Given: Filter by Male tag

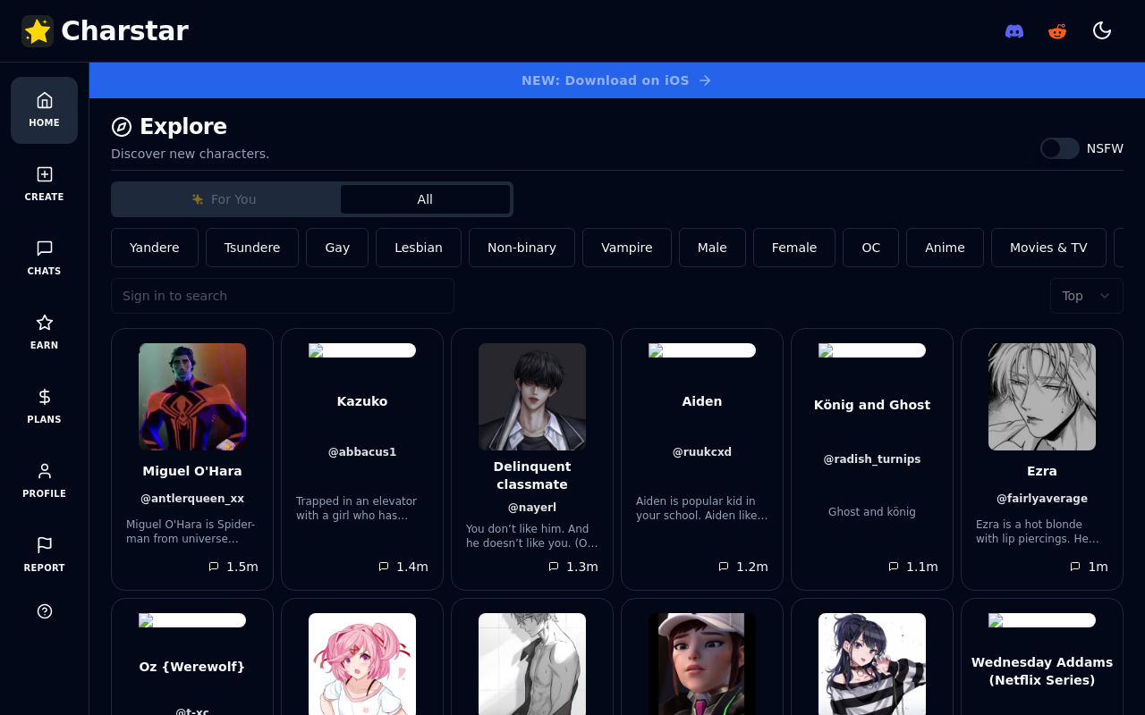Looking at the screenshot, I should [x=712, y=248].
